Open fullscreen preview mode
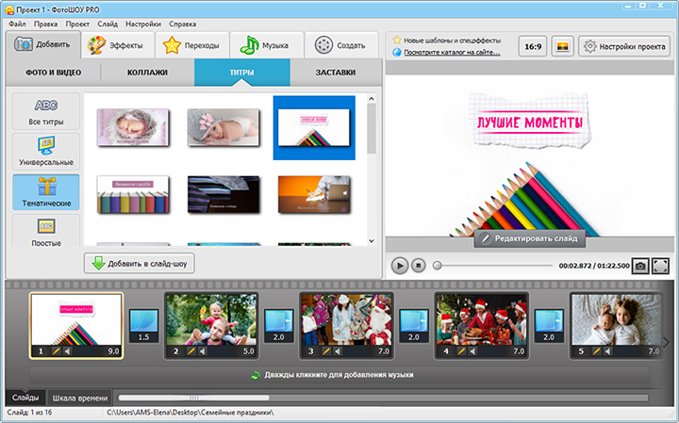This screenshot has height=423, width=679. [x=660, y=267]
